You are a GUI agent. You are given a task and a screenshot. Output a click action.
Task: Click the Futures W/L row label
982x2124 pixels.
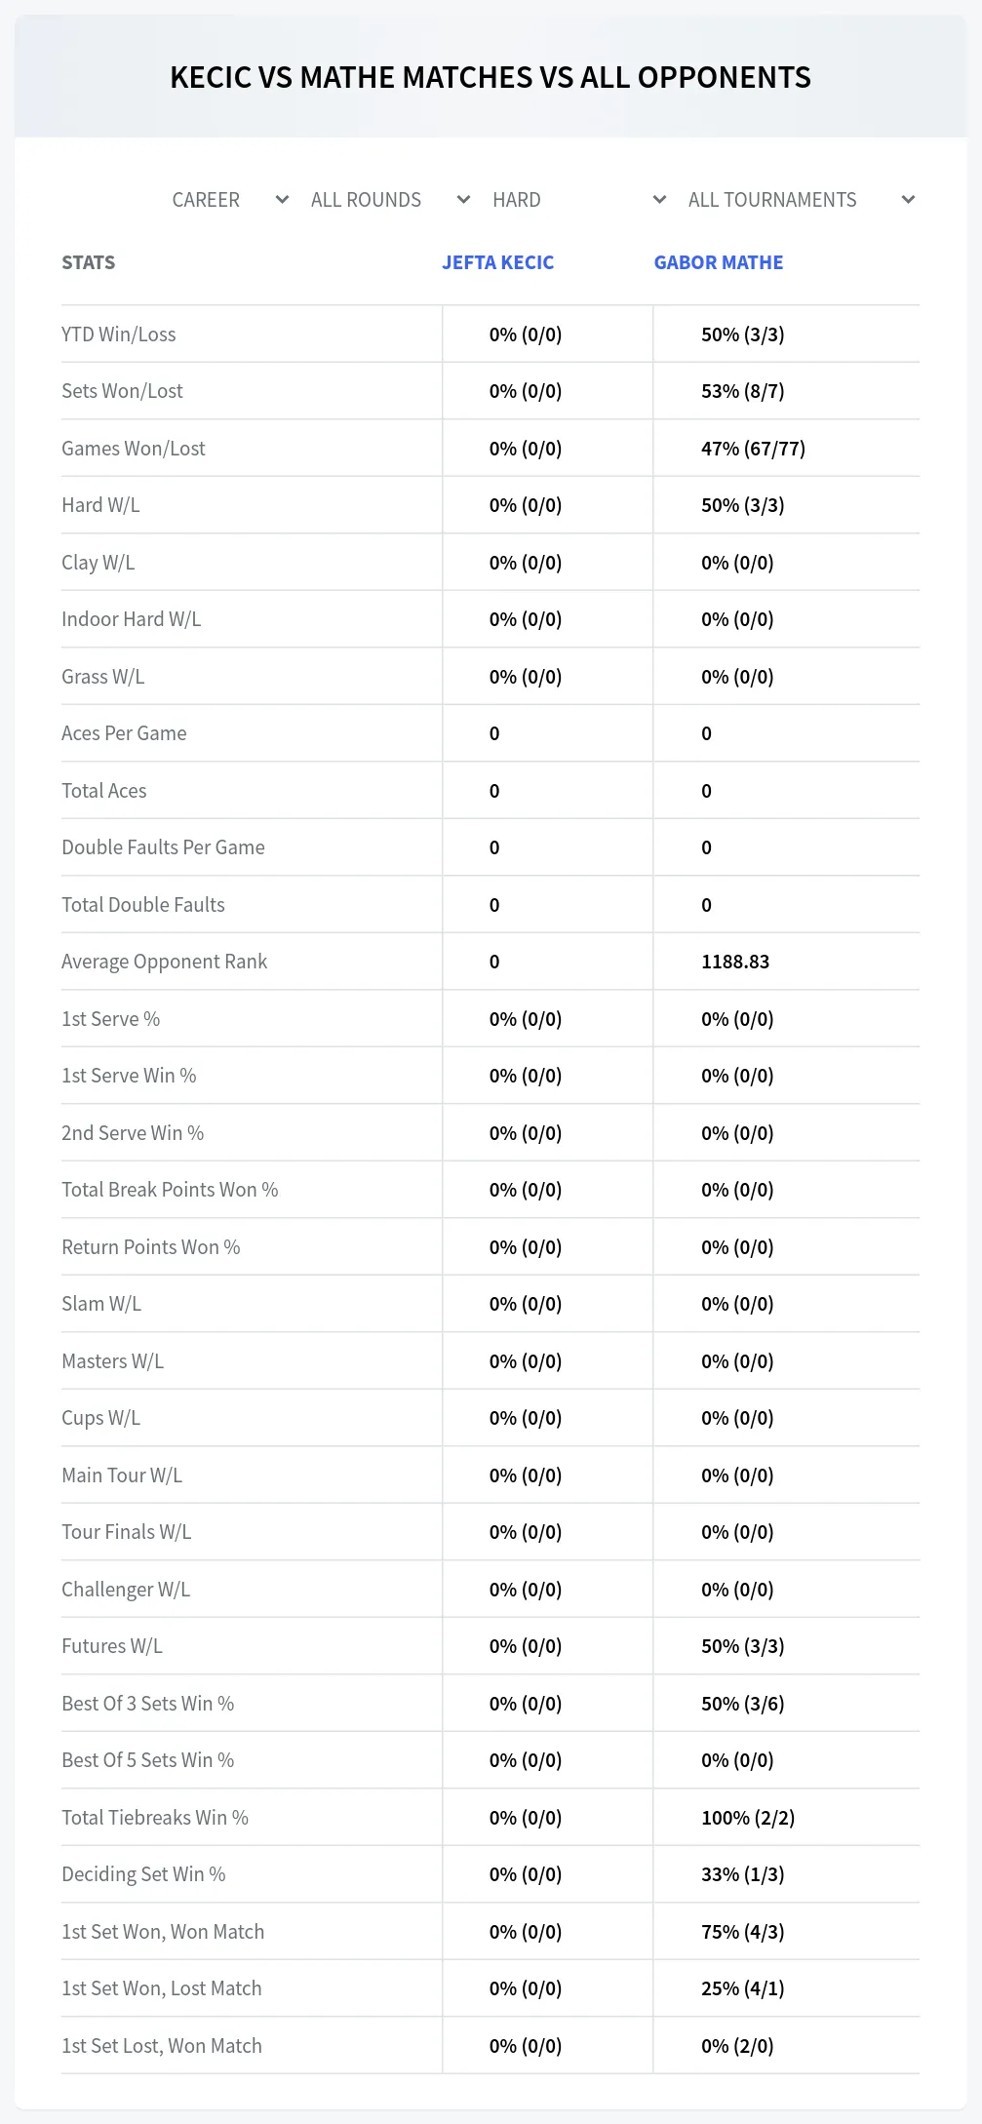[x=112, y=1646]
